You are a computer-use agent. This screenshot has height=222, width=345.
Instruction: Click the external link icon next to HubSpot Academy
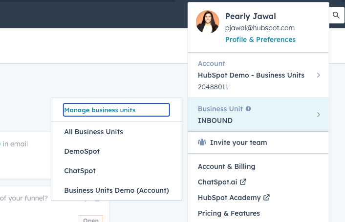[x=266, y=198]
